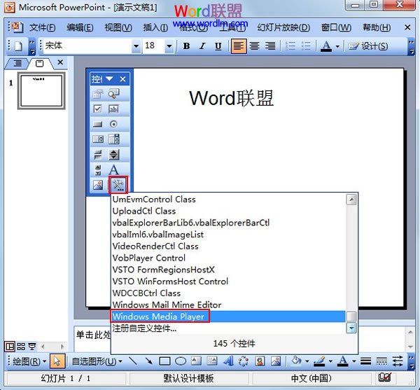Open the 窗口(W) menu

pos(336,27)
